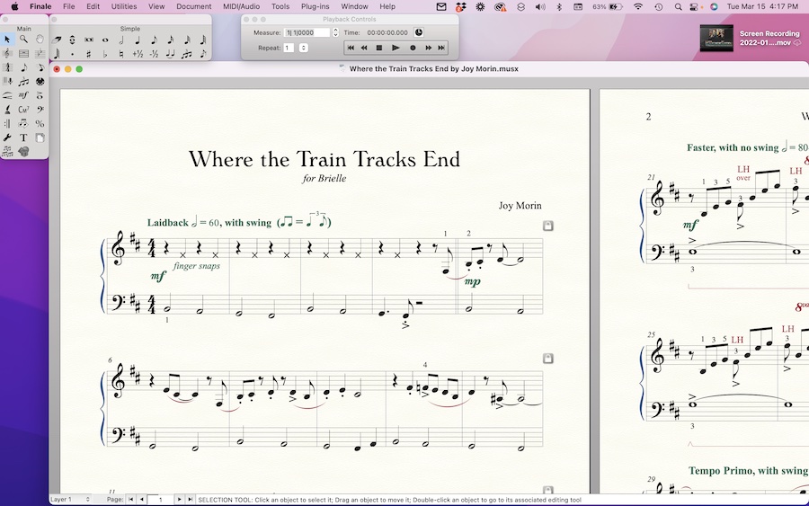Click the Repeat count stepper
Screen dimensions: 809x506
[303, 48]
